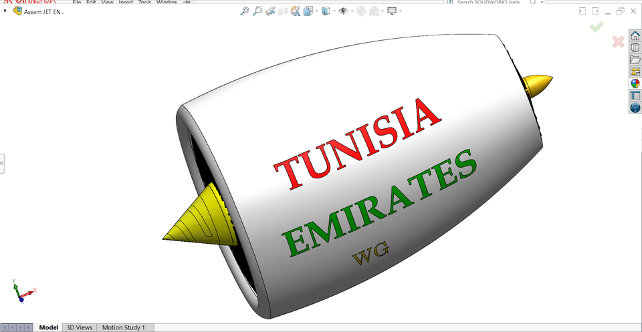642x332 pixels.
Task: Open the Dynamic Annotation Views tool
Action: pos(295,11)
